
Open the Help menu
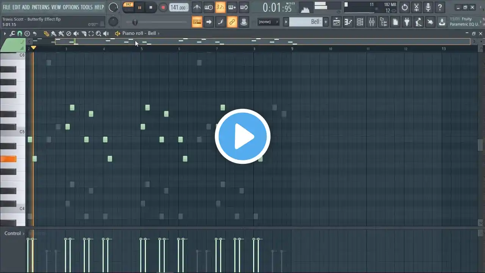(99, 7)
